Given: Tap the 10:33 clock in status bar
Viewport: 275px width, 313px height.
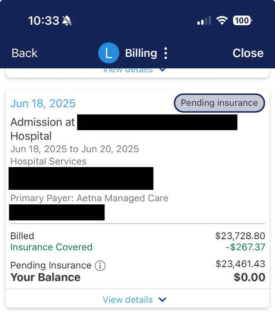Looking at the screenshot, I should 44,21.
